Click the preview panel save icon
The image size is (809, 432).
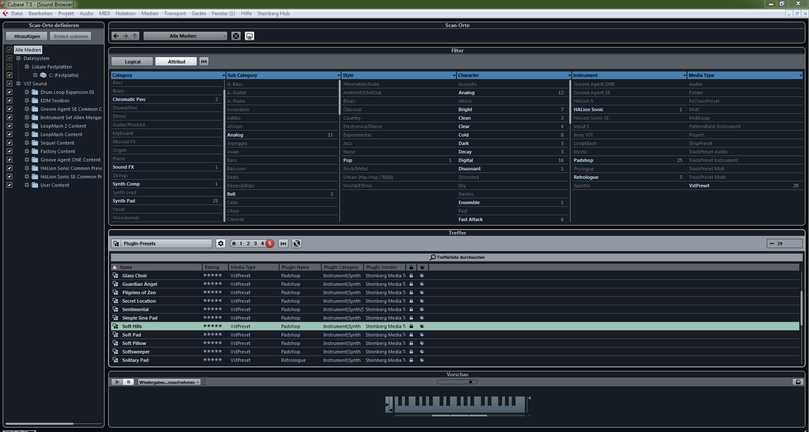point(798,382)
